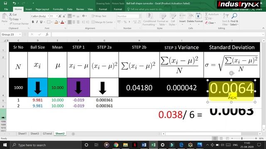Screen dimensions: 266x149
Task: Expand the Font group dialog launcher
Action: (x=65, y=29)
